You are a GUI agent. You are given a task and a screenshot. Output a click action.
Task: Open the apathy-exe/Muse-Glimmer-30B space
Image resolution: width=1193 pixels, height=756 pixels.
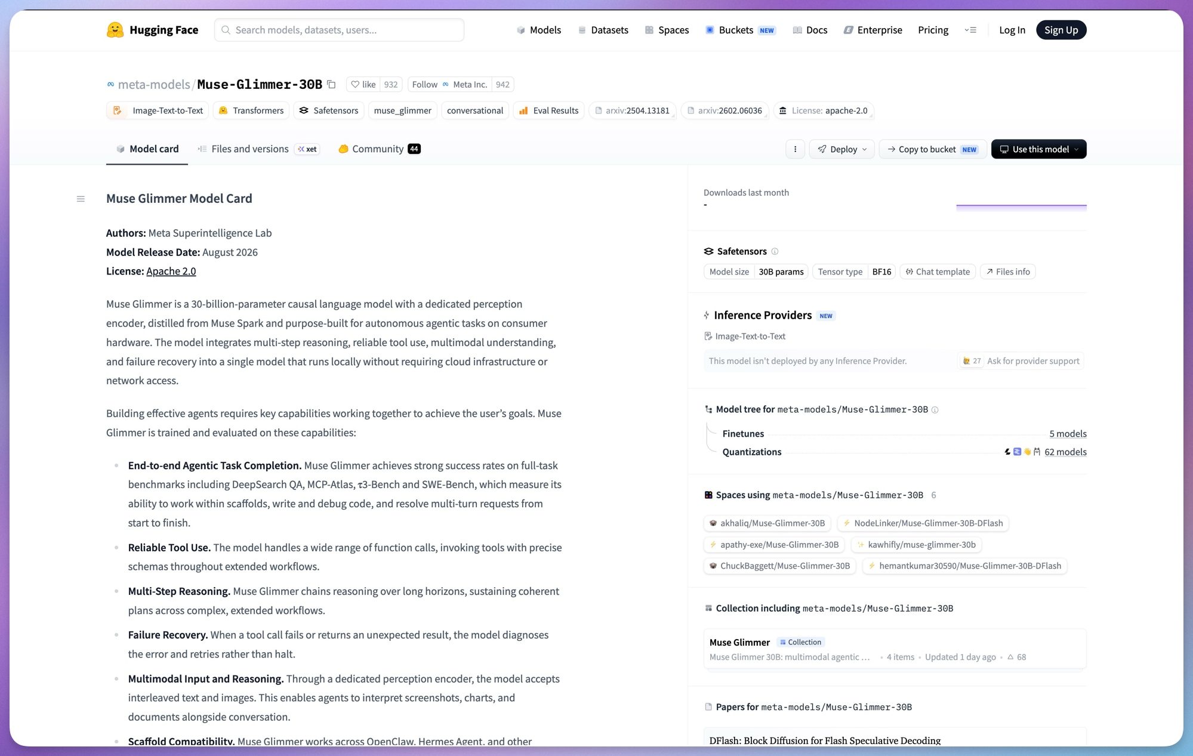pos(774,545)
